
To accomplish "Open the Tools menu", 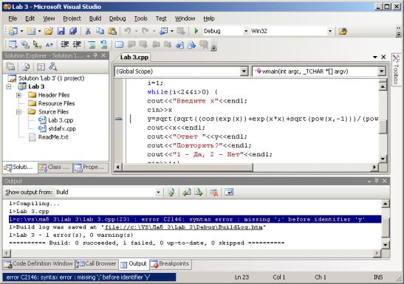I will click(x=140, y=18).
